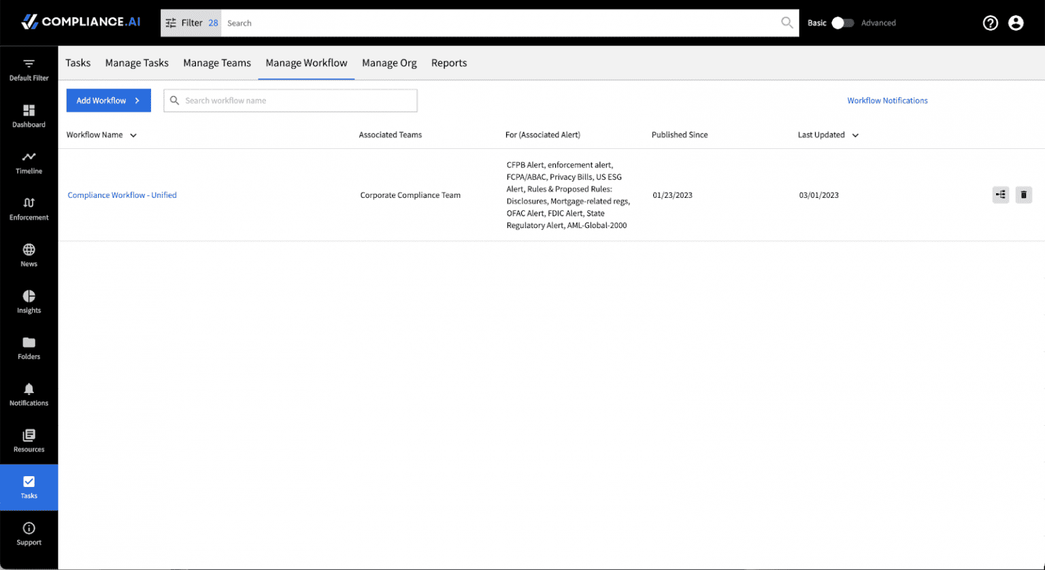The image size is (1045, 570).
Task: View News from the left sidebar
Action: (29, 255)
